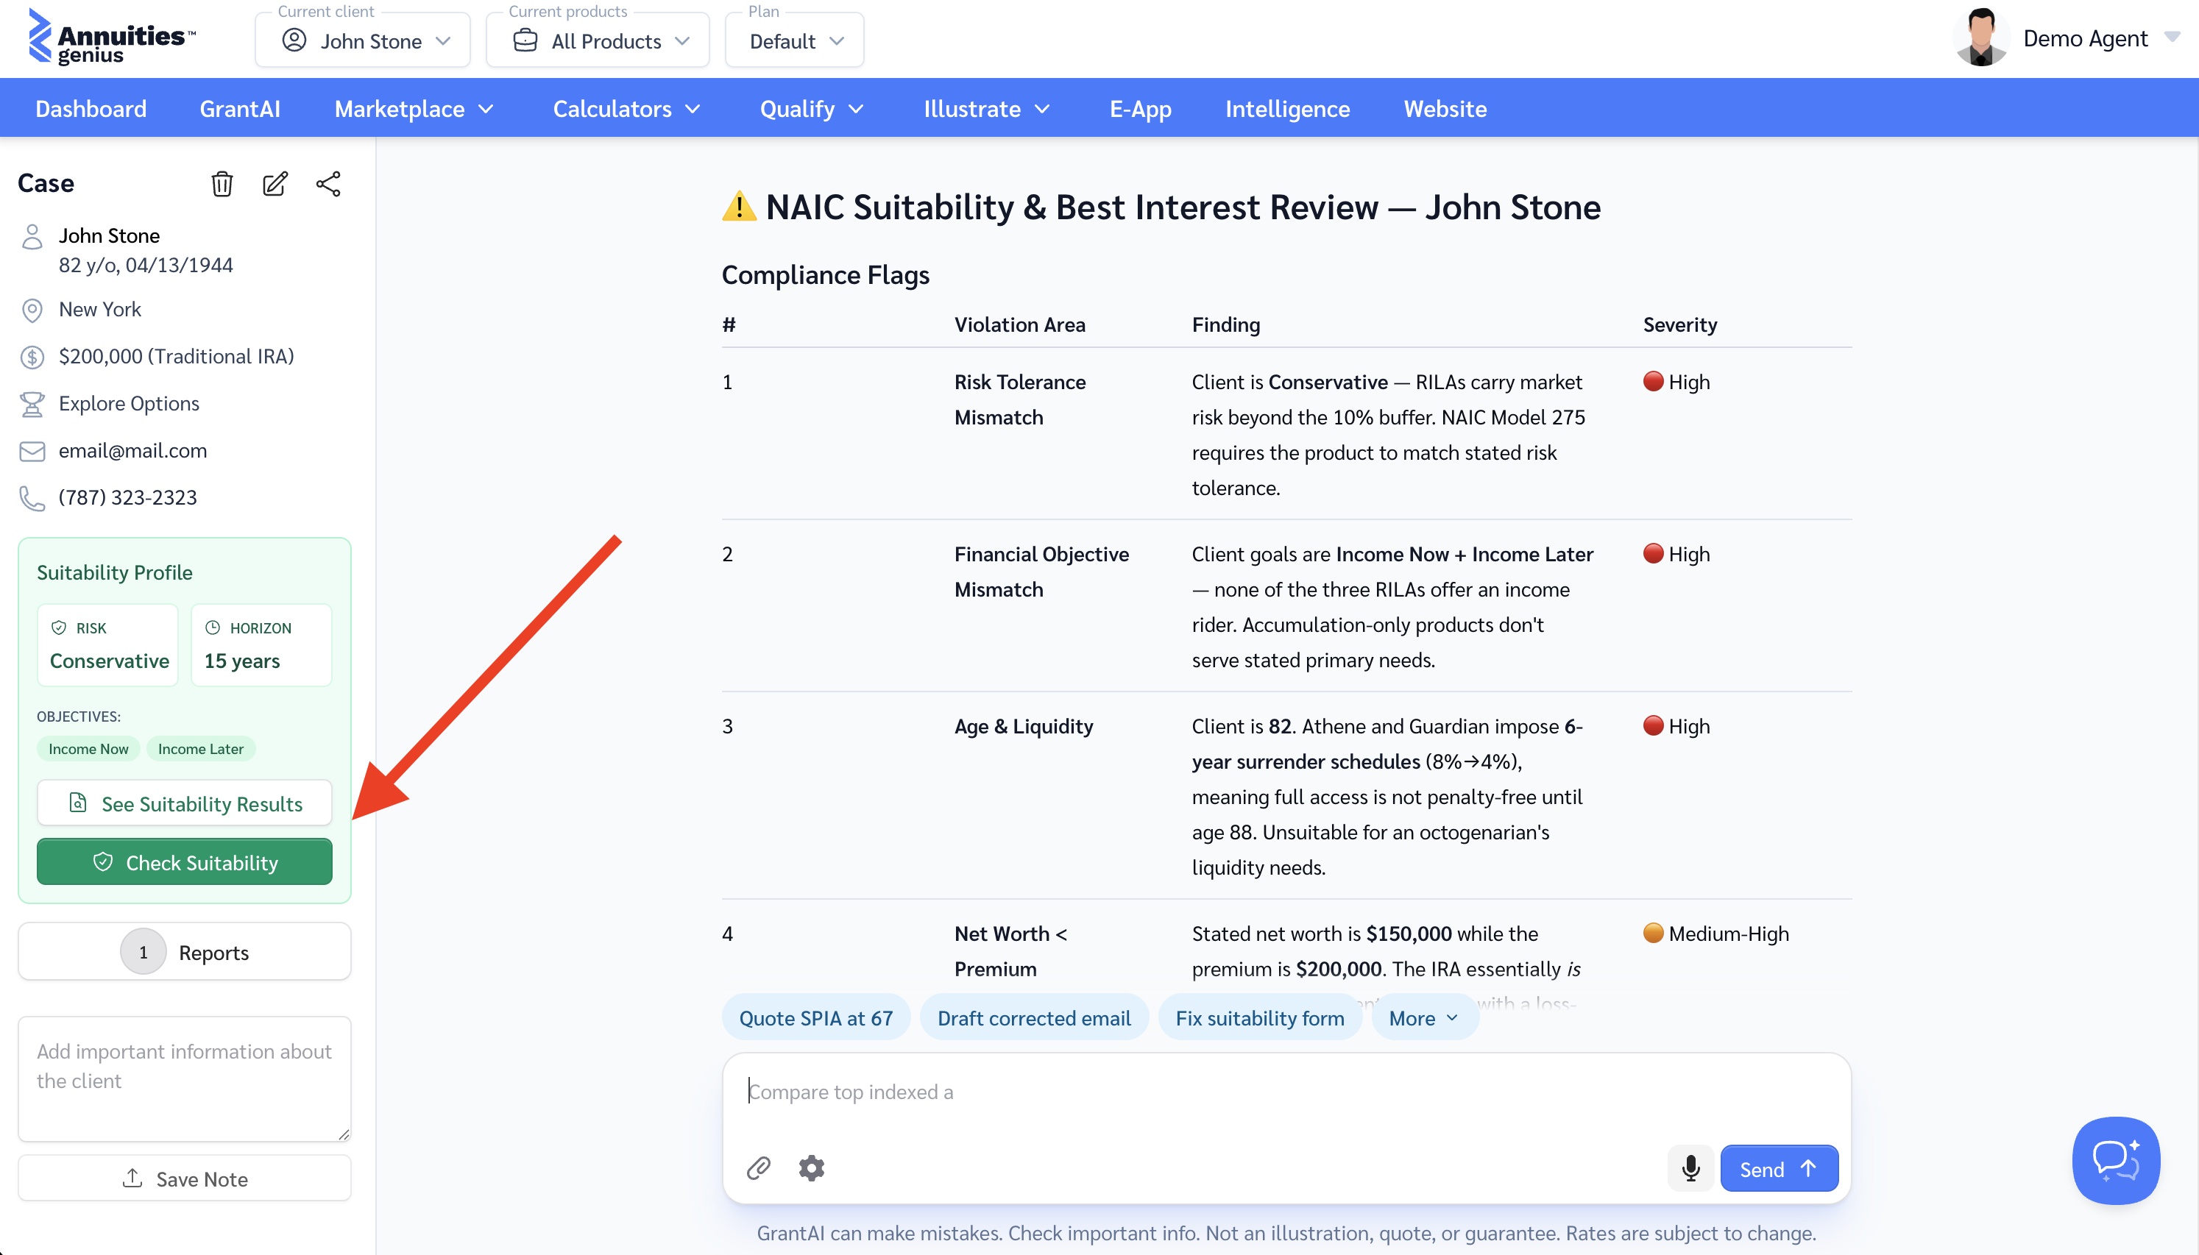Open chat settings gear icon

tap(811, 1168)
